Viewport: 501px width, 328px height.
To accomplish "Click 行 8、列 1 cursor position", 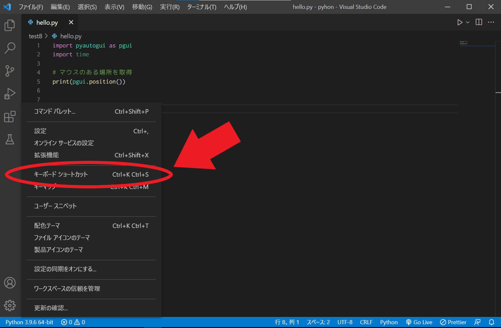I will tap(287, 322).
